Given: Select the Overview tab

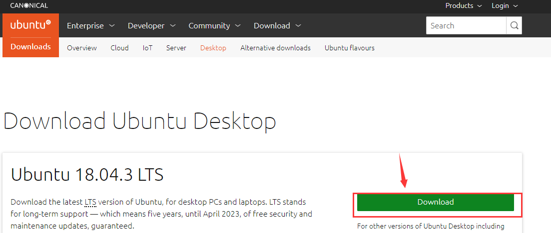Looking at the screenshot, I should [x=82, y=48].
